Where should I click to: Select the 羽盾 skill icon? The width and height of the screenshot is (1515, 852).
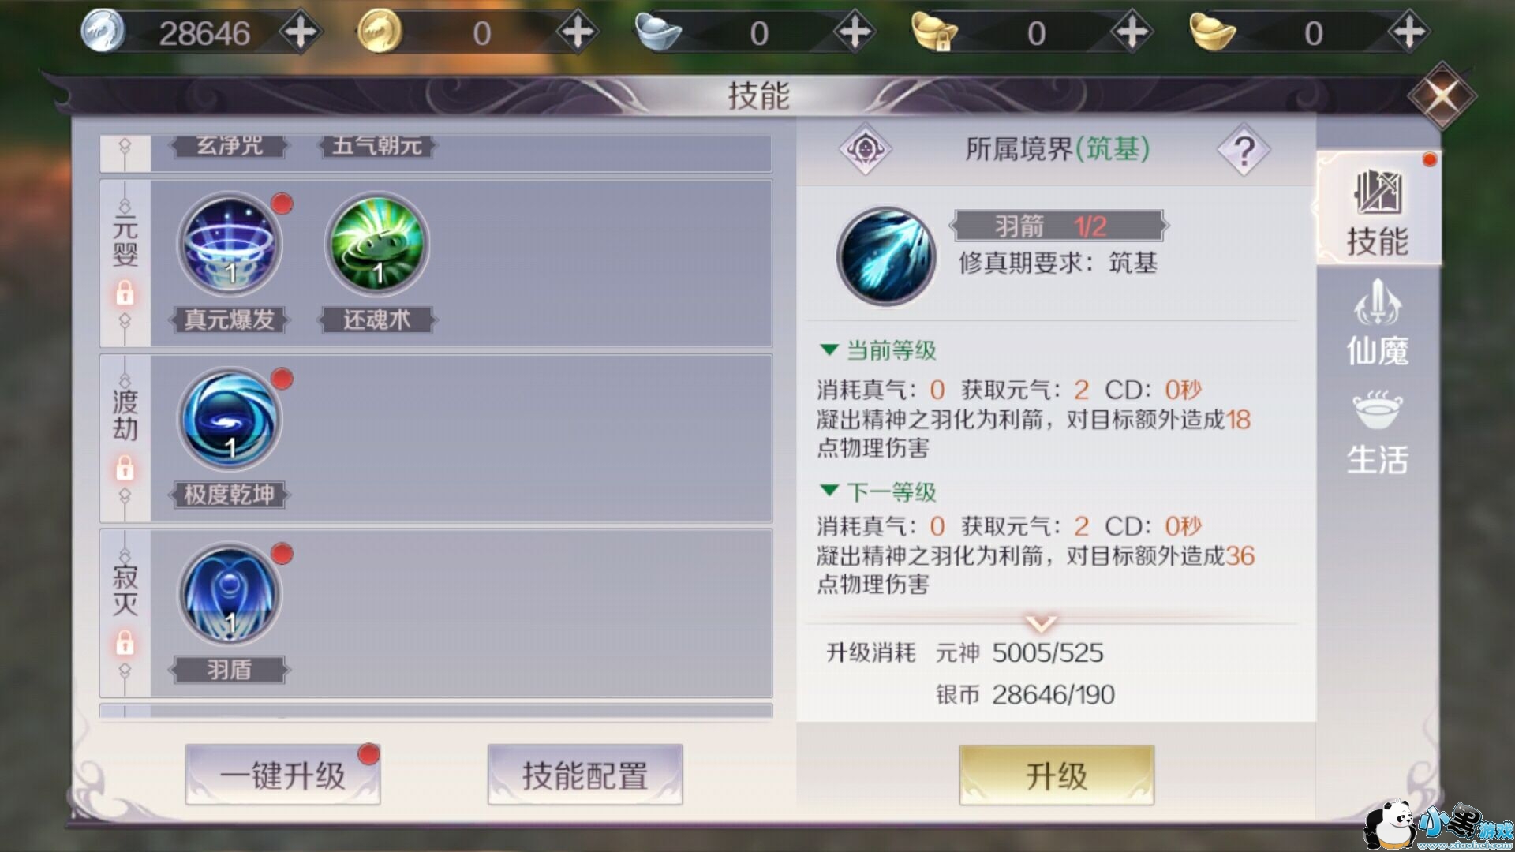[229, 595]
